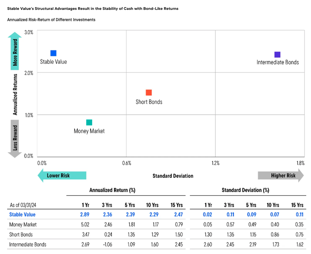311x254 pixels.
Task: Click the Annualized Returns y-axis title
Action: [x=15, y=94]
